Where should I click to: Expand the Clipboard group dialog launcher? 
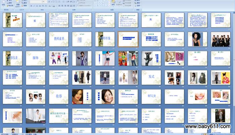[x=13, y=9]
